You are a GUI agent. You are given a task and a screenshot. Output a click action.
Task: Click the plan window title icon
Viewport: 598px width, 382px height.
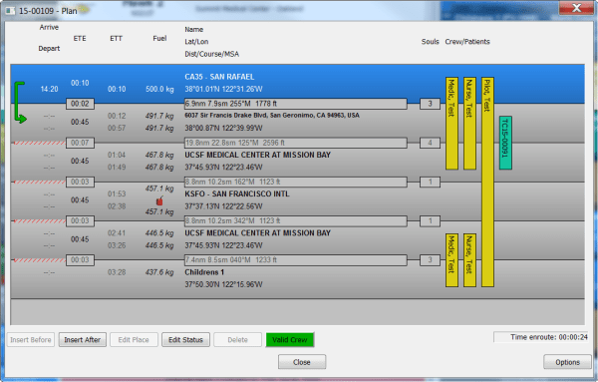(x=10, y=11)
